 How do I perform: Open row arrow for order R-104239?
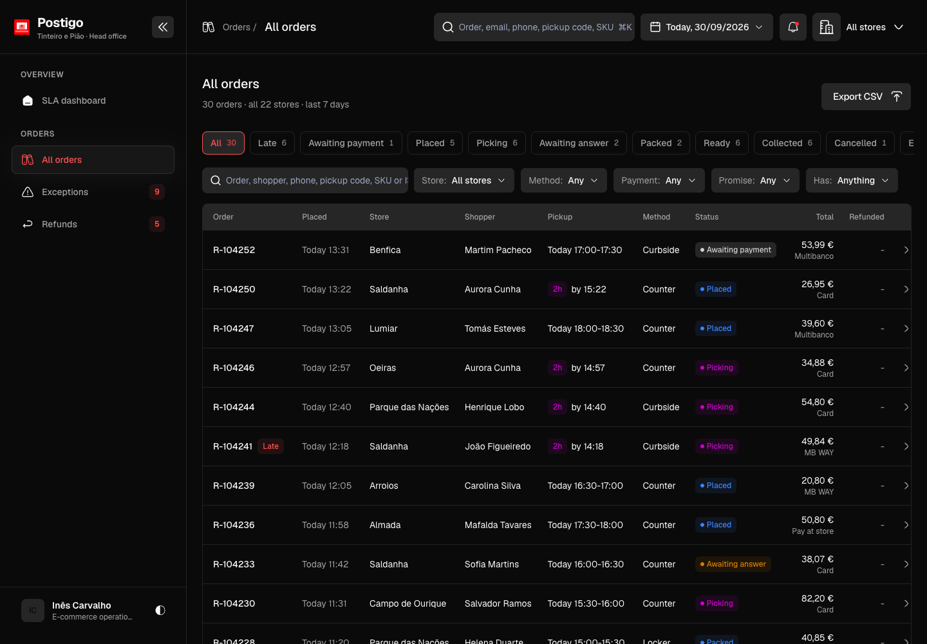[906, 486]
